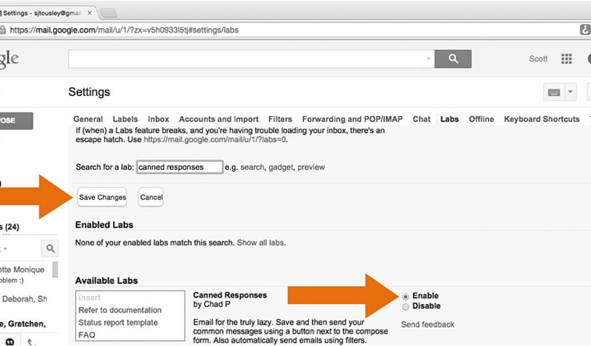The height and width of the screenshot is (346, 591).
Task: Select the Disable radio button for Canned Responses
Action: tap(406, 307)
